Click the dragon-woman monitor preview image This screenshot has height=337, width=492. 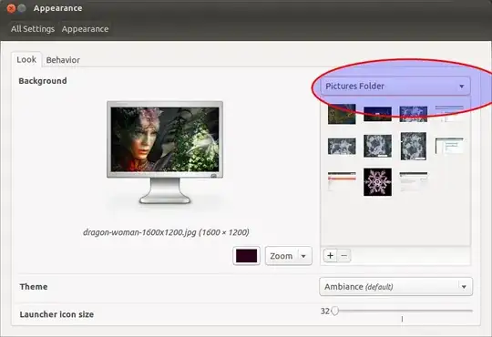(x=165, y=139)
